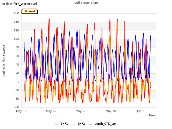172x129 pixels.
Task: Click the 60 y-axis tick label
Action: [17, 56]
